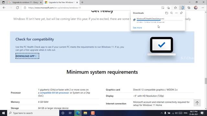Open the compatible 64-bit processor link
This screenshot has width=207, height=116.
tap(54, 93)
